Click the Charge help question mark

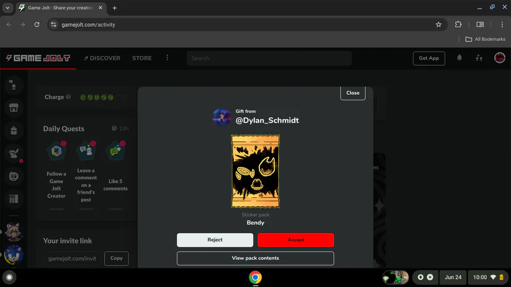pos(68,96)
